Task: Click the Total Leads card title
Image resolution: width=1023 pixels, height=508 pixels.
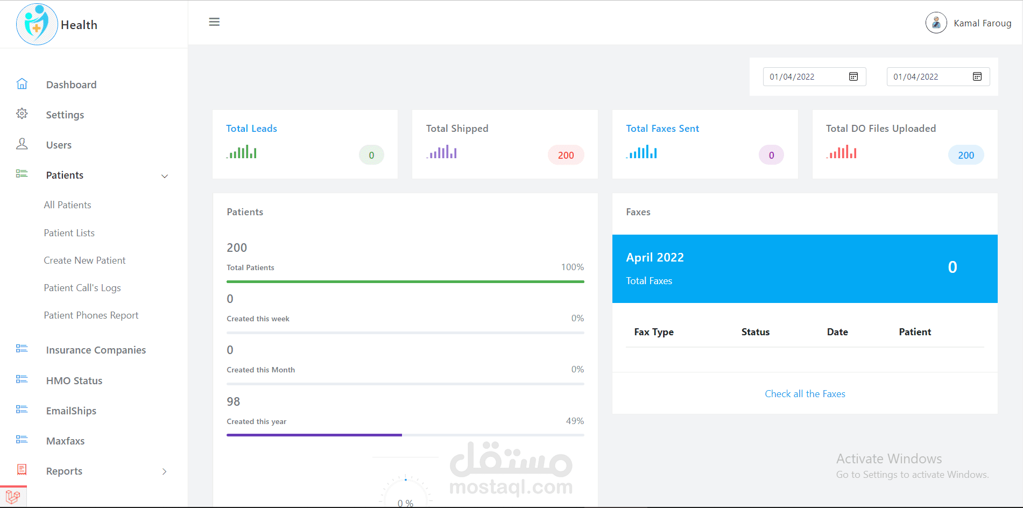Action: click(x=251, y=129)
